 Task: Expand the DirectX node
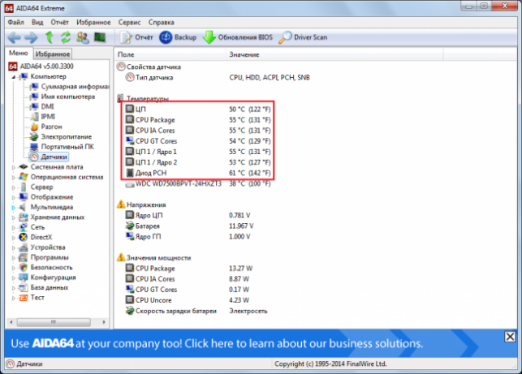(14, 238)
